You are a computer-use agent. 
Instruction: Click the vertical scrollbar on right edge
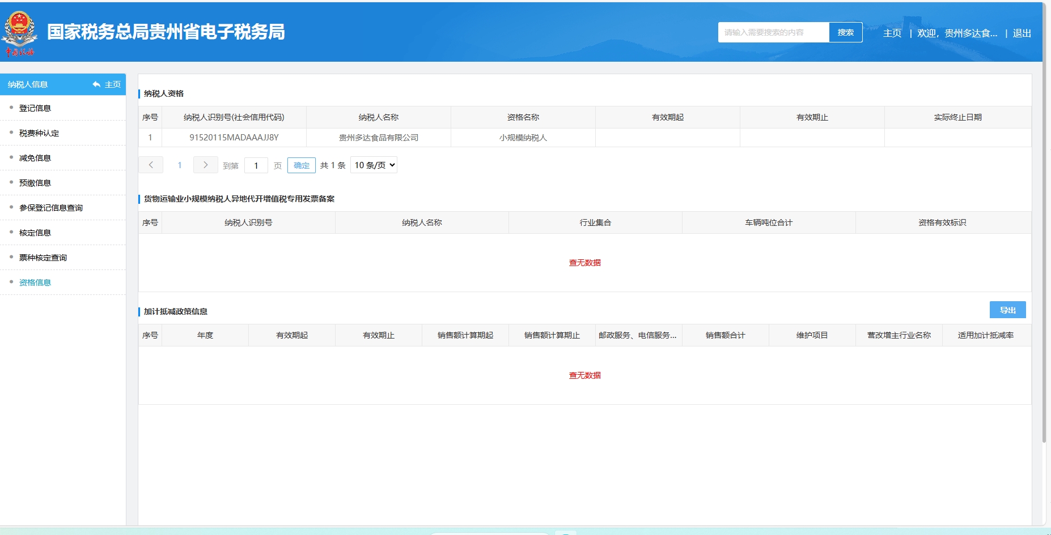[1044, 226]
